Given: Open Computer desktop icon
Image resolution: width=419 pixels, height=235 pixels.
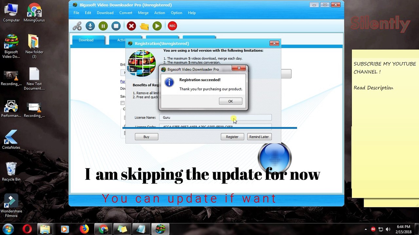Looking at the screenshot, I should pos(11,13).
